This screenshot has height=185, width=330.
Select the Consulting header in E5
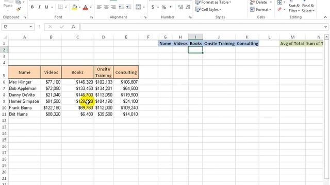[x=126, y=72]
